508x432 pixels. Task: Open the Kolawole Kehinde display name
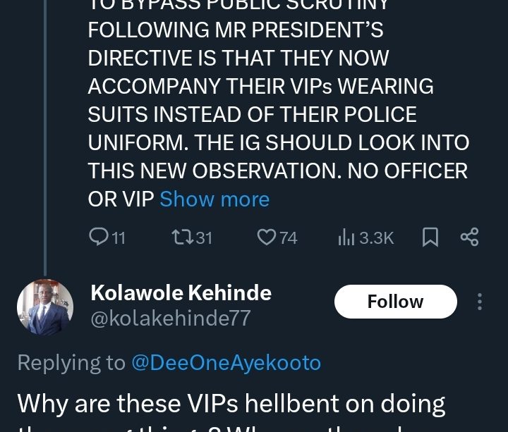coord(181,292)
